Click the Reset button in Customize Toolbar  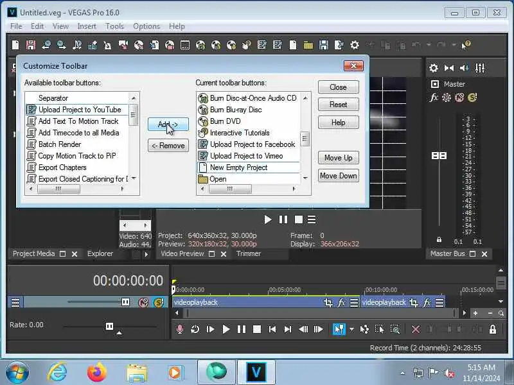[339, 105]
